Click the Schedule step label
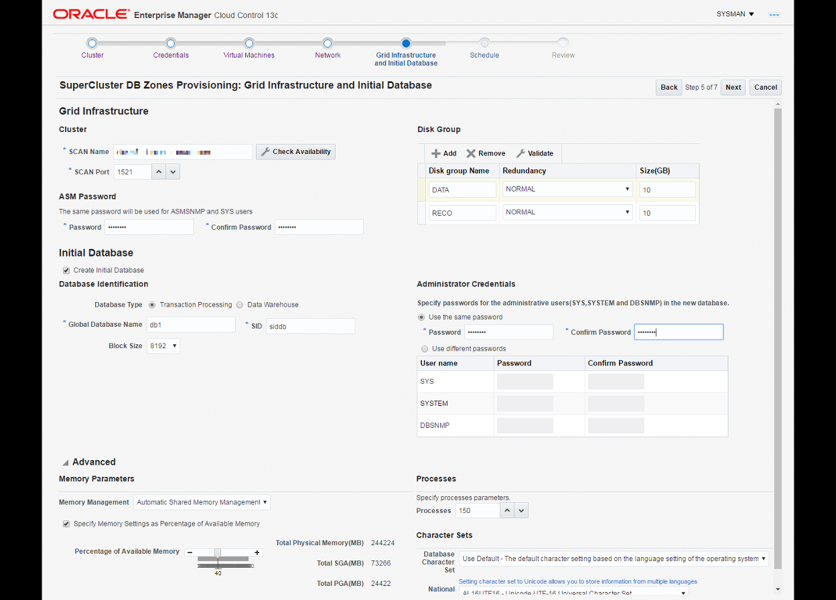836x600 pixels. coord(484,56)
